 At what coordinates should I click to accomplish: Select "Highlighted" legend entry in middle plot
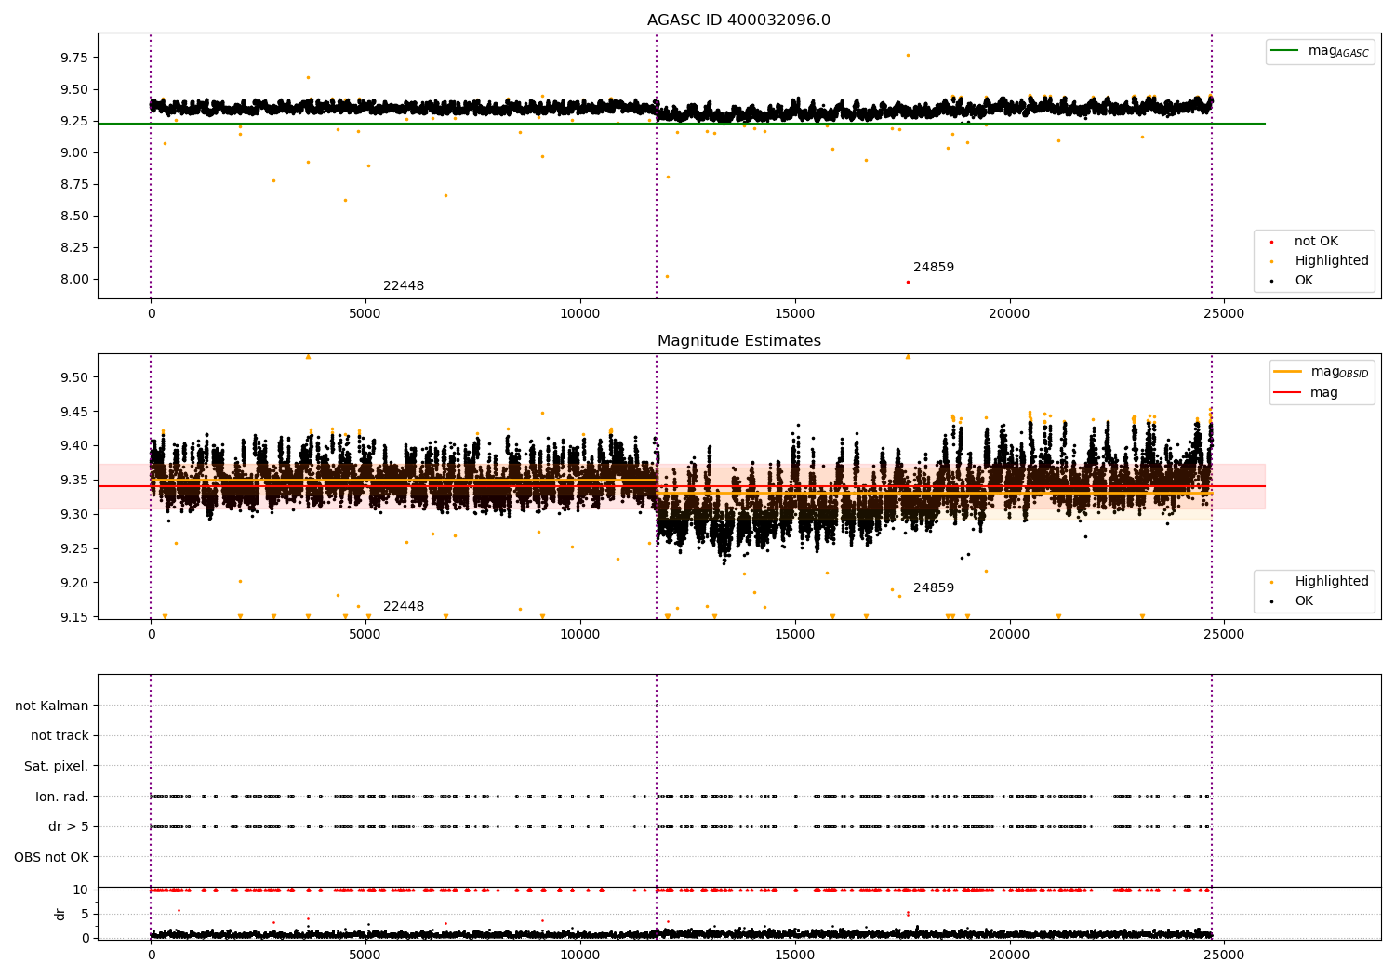pos(1332,582)
